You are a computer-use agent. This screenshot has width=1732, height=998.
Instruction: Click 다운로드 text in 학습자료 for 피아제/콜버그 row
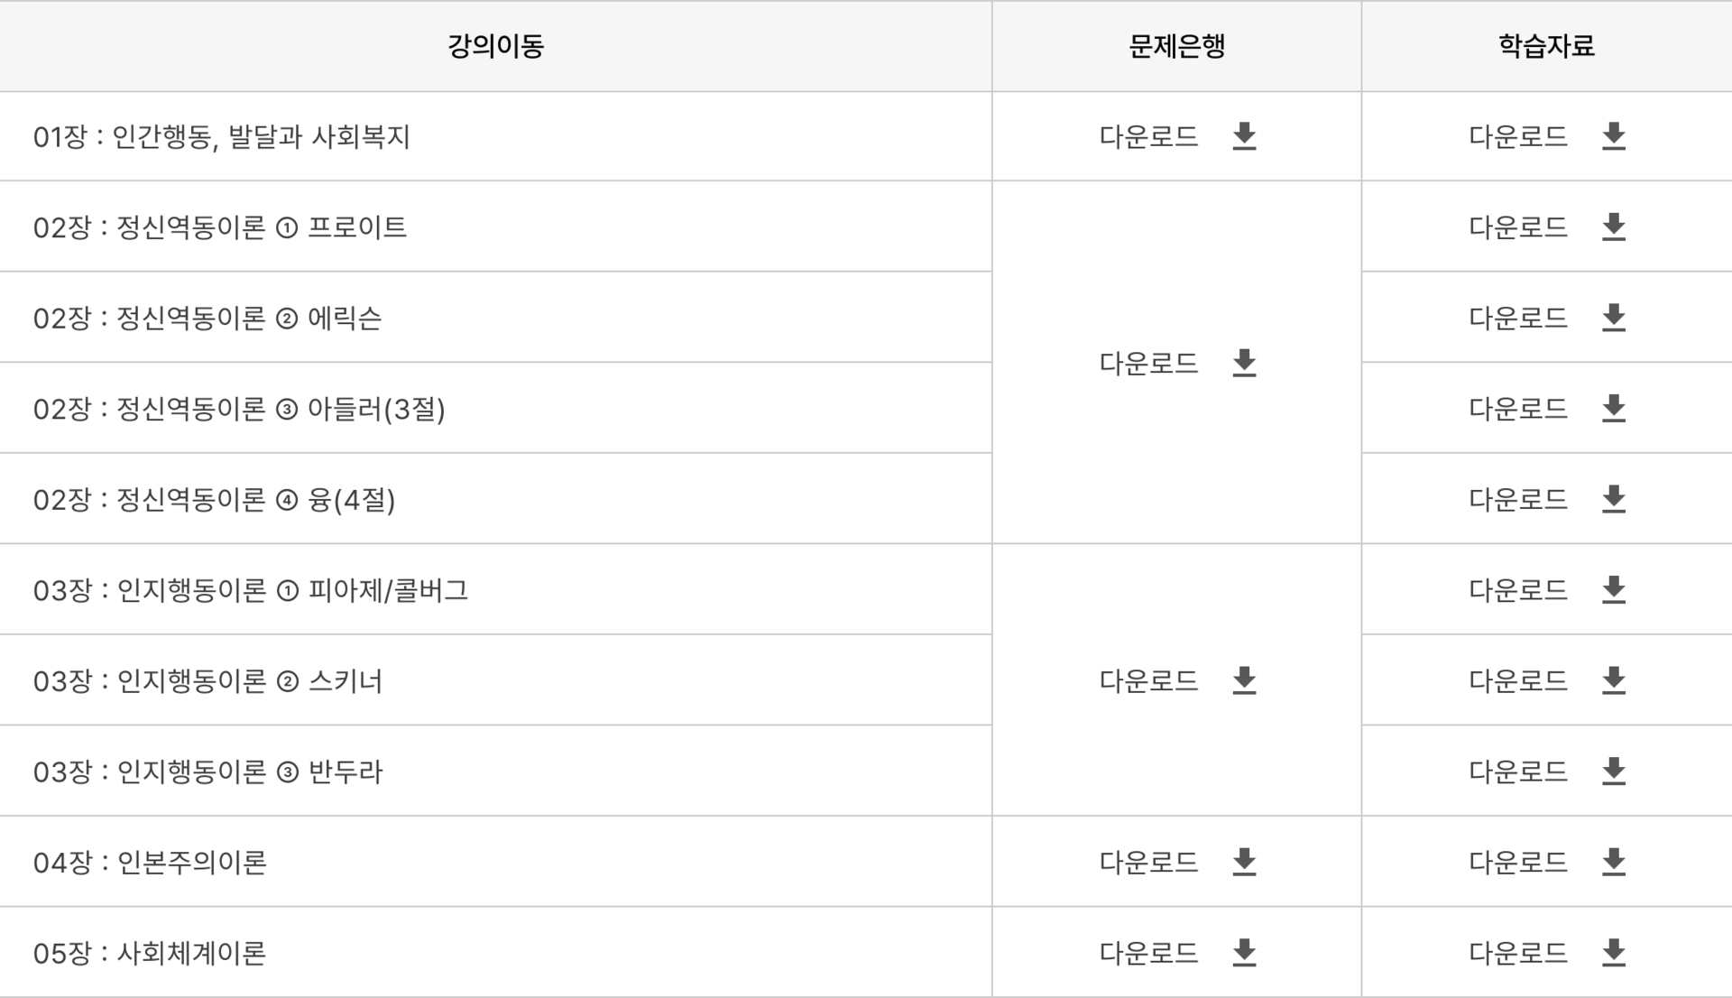1517,590
